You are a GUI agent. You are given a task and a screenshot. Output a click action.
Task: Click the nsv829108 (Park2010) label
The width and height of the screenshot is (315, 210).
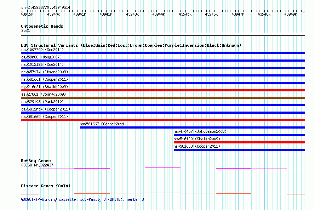42,102
